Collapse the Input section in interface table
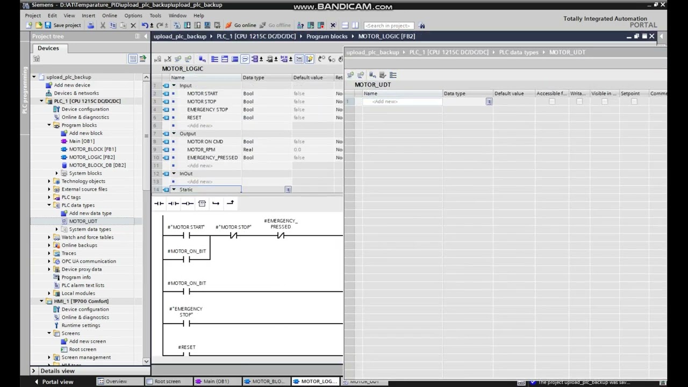The height and width of the screenshot is (387, 688). coord(174,85)
